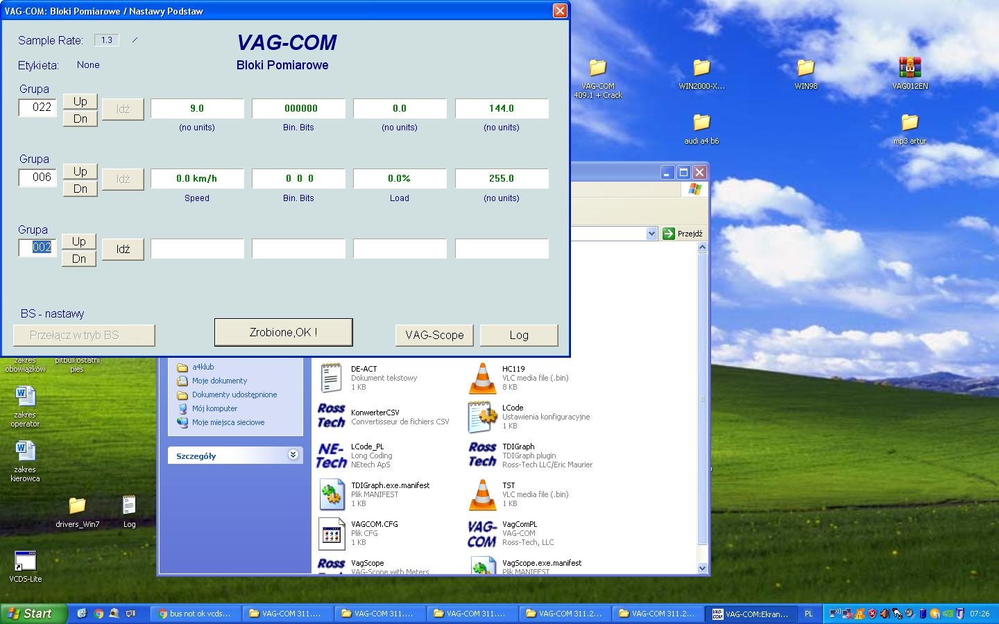Click the Explorer scrollbar down arrow

(x=702, y=568)
